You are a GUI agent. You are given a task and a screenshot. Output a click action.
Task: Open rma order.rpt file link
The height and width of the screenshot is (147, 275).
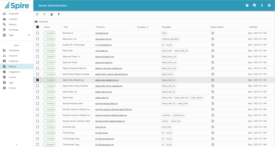click(101, 51)
